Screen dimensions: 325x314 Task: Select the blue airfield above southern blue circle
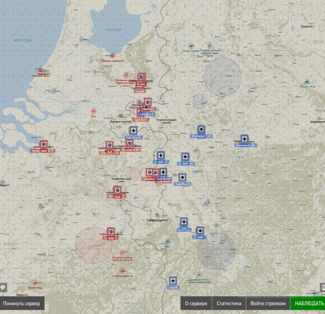point(200,231)
